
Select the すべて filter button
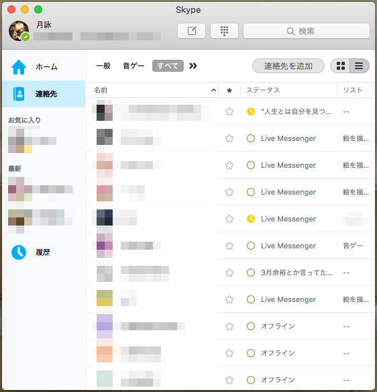(168, 66)
